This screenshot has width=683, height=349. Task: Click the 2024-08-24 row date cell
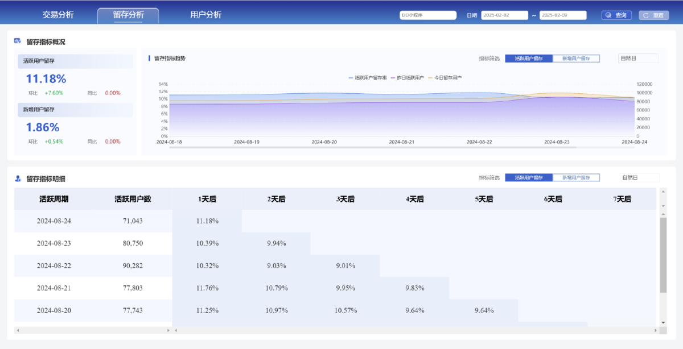[x=54, y=221]
